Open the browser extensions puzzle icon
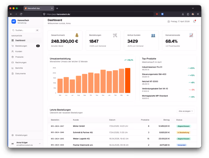The height and width of the screenshot is (158, 209). (x=188, y=14)
